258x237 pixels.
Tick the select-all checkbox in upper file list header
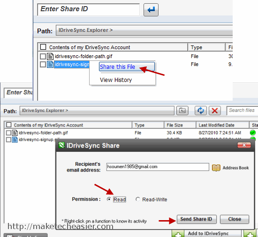pos(43,47)
